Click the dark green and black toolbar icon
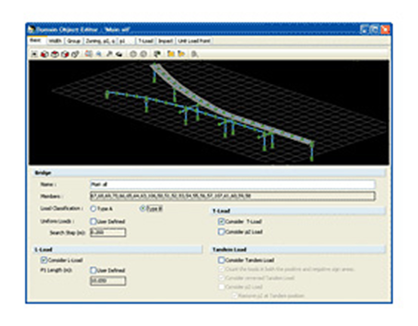The height and width of the screenshot is (326, 418). (157, 54)
